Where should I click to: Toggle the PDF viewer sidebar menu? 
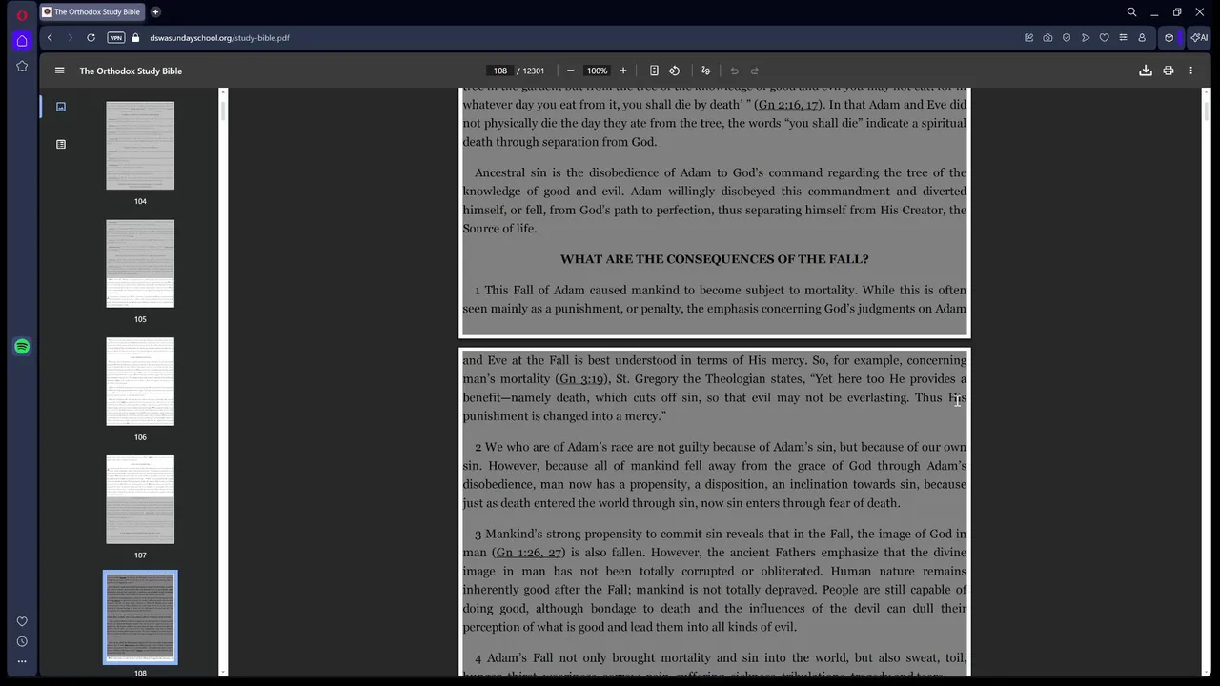[x=59, y=71]
